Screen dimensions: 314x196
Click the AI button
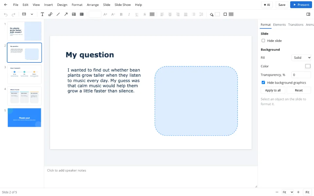(x=267, y=5)
